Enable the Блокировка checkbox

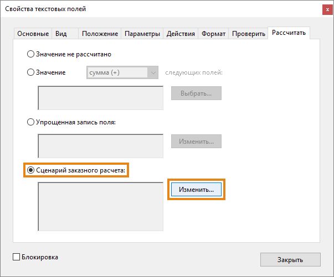pos(16,257)
